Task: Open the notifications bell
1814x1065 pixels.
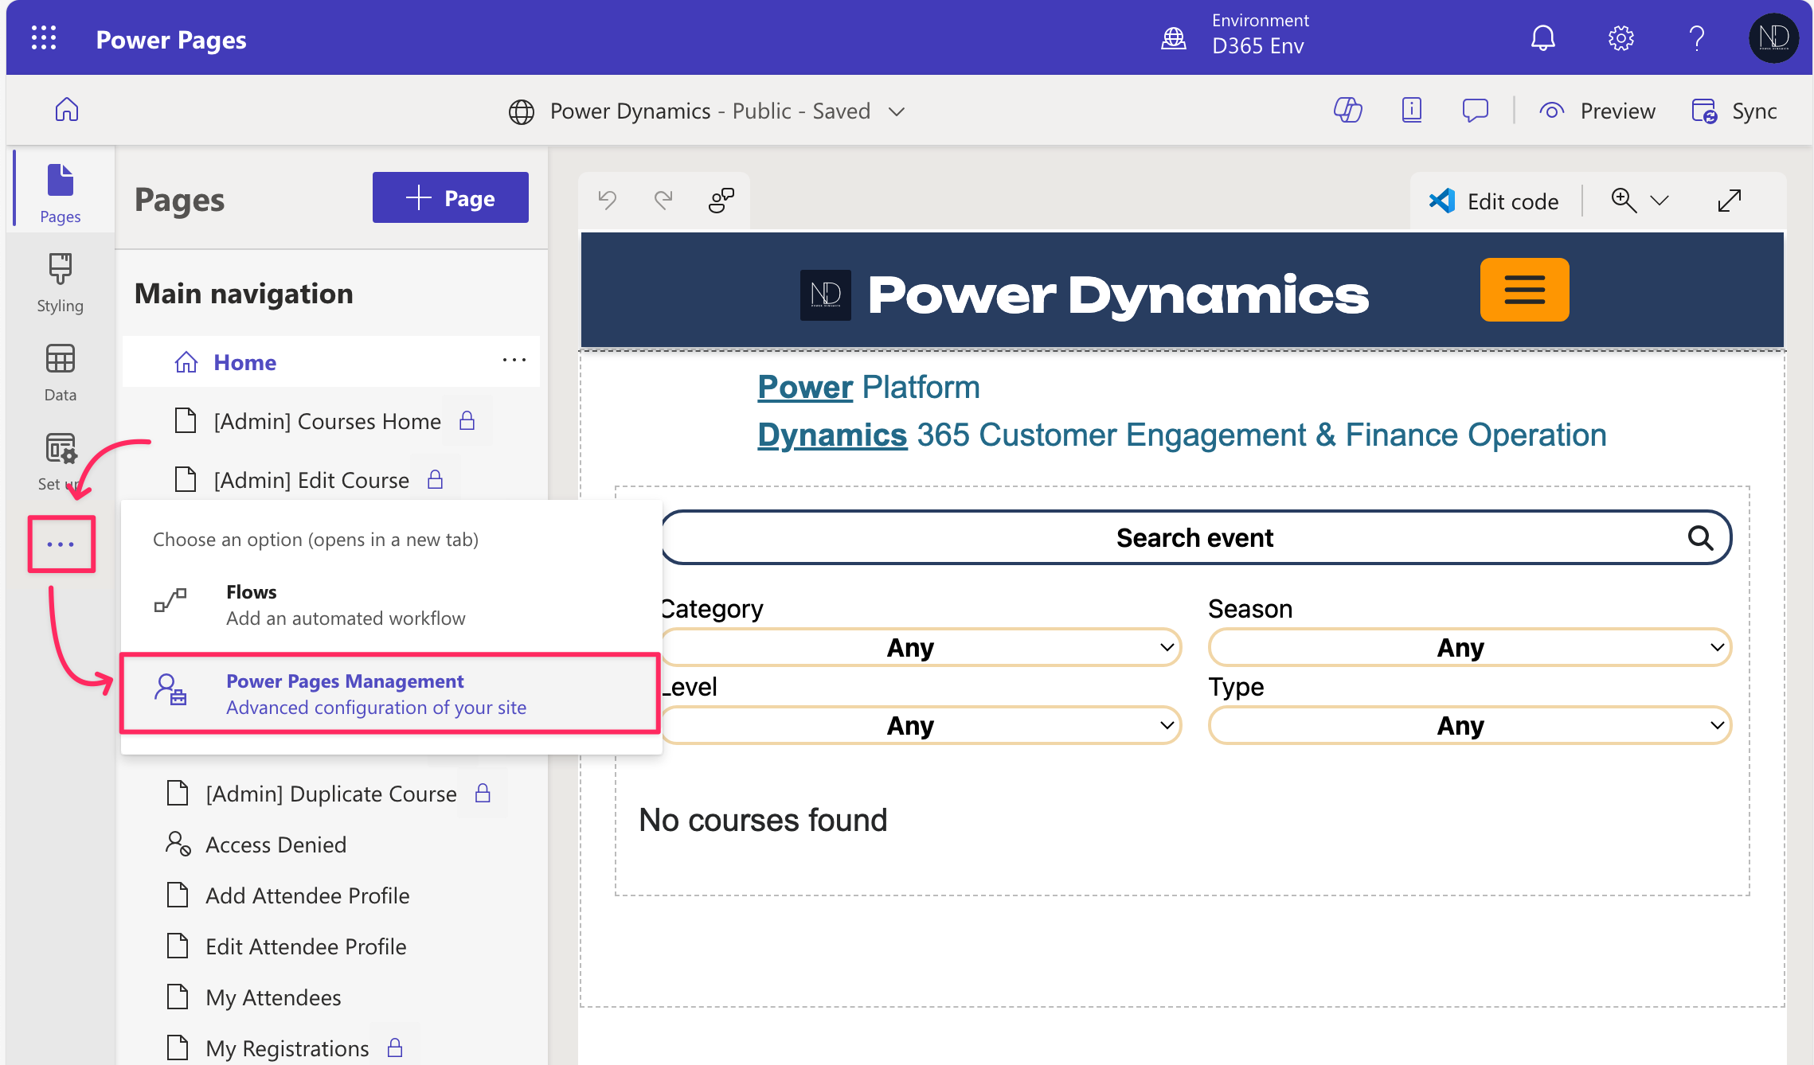Action: (x=1542, y=38)
